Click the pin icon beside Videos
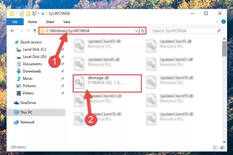 pyautogui.click(x=62, y=93)
